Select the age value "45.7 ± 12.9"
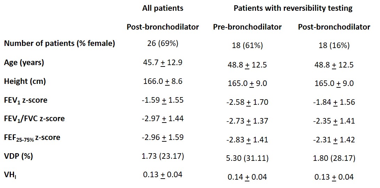380x188 pixels. (x=163, y=63)
